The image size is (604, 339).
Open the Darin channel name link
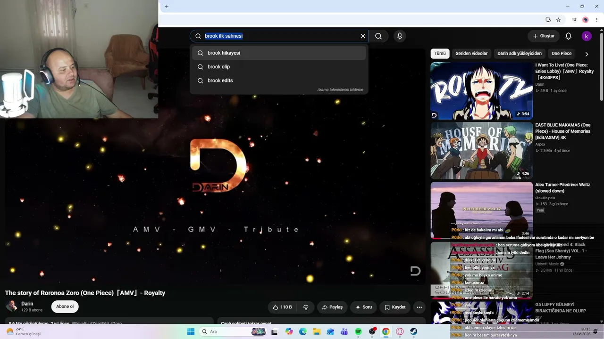tap(27, 304)
